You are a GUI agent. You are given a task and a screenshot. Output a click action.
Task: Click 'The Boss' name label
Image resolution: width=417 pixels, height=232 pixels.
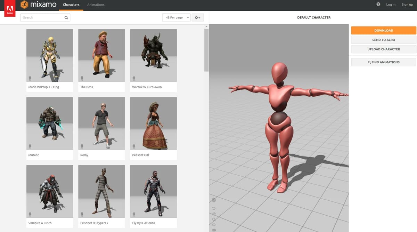[x=87, y=87]
